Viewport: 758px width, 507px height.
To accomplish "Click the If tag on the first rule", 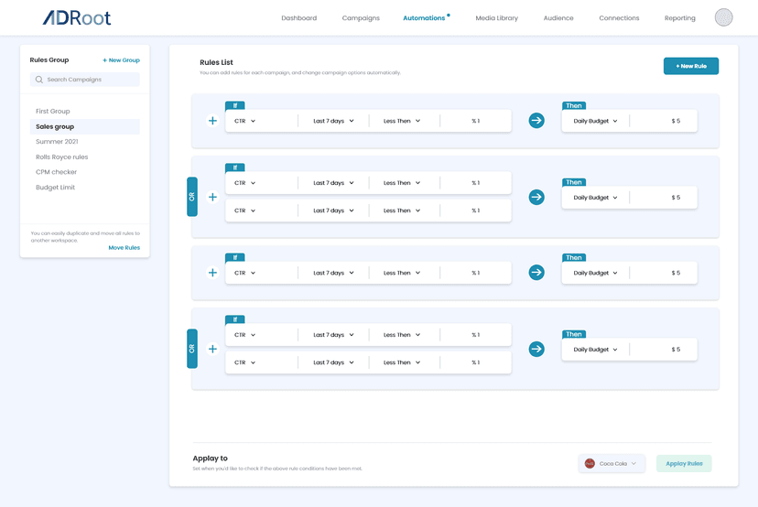I will [235, 105].
